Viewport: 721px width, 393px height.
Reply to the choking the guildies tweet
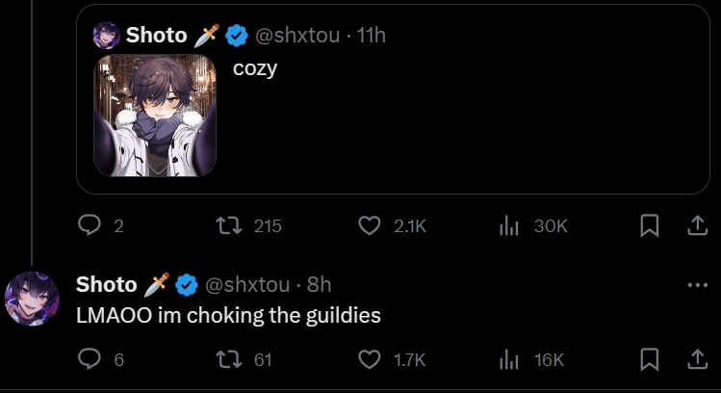pyautogui.click(x=90, y=359)
